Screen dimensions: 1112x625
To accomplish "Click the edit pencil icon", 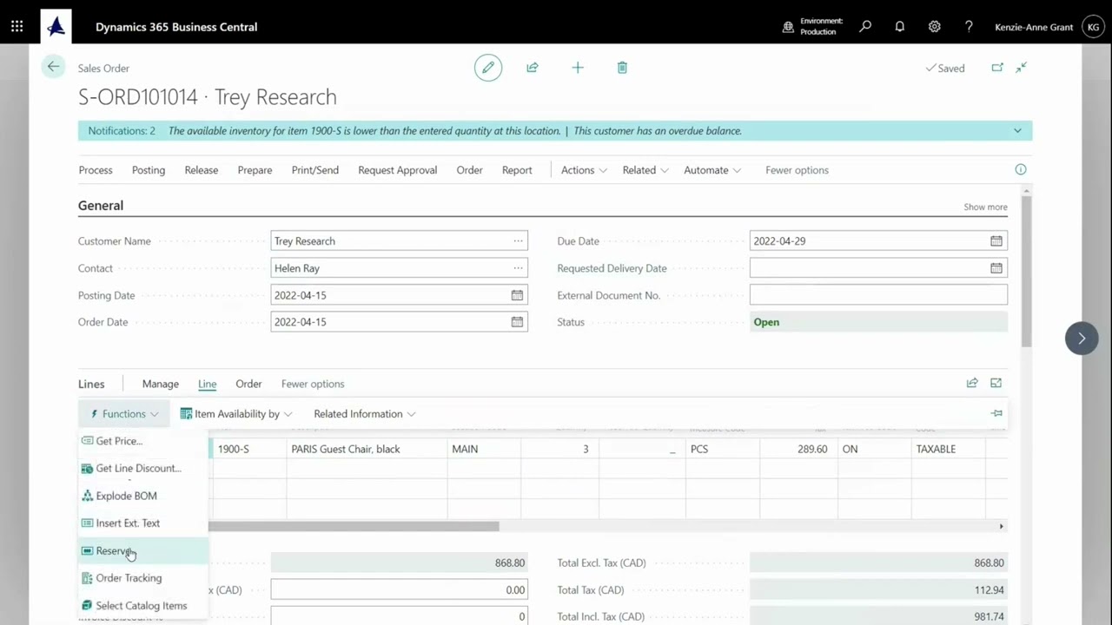I will (488, 68).
